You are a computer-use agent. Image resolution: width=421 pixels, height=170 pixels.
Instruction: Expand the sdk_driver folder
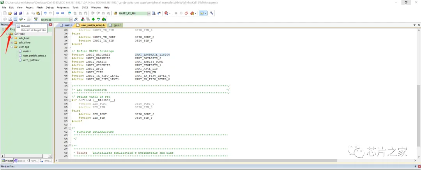(x=12, y=42)
